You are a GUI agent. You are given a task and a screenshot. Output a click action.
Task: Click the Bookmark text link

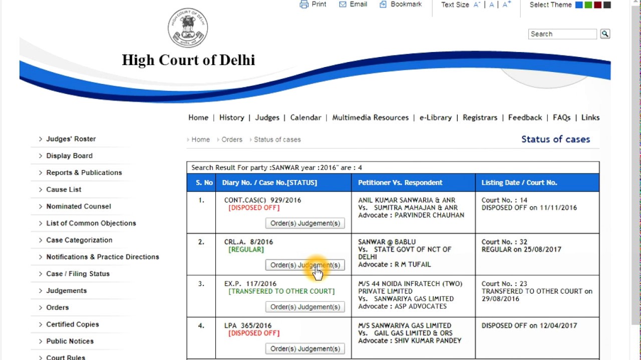[x=406, y=4]
